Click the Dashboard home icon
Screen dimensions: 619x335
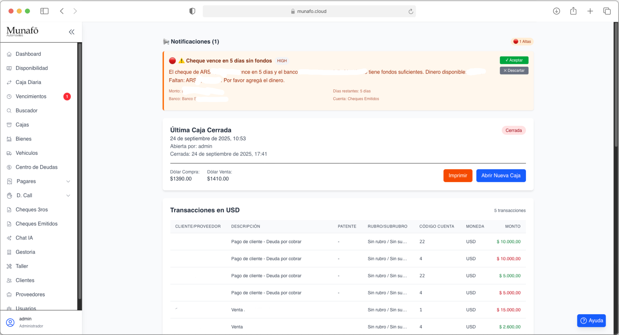[x=9, y=54]
